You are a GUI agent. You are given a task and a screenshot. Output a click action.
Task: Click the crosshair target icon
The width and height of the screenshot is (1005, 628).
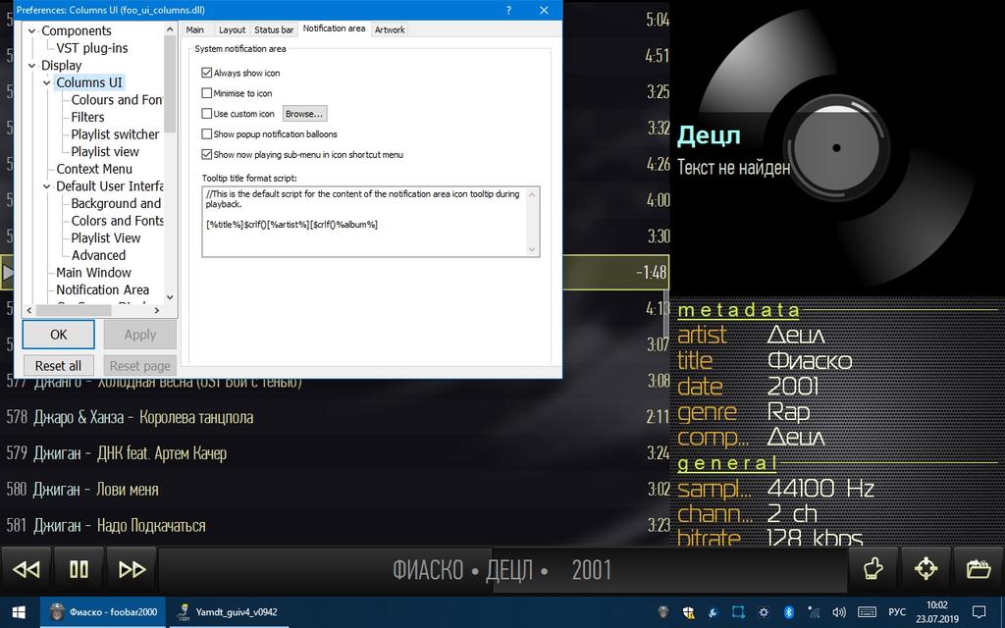pyautogui.click(x=925, y=569)
